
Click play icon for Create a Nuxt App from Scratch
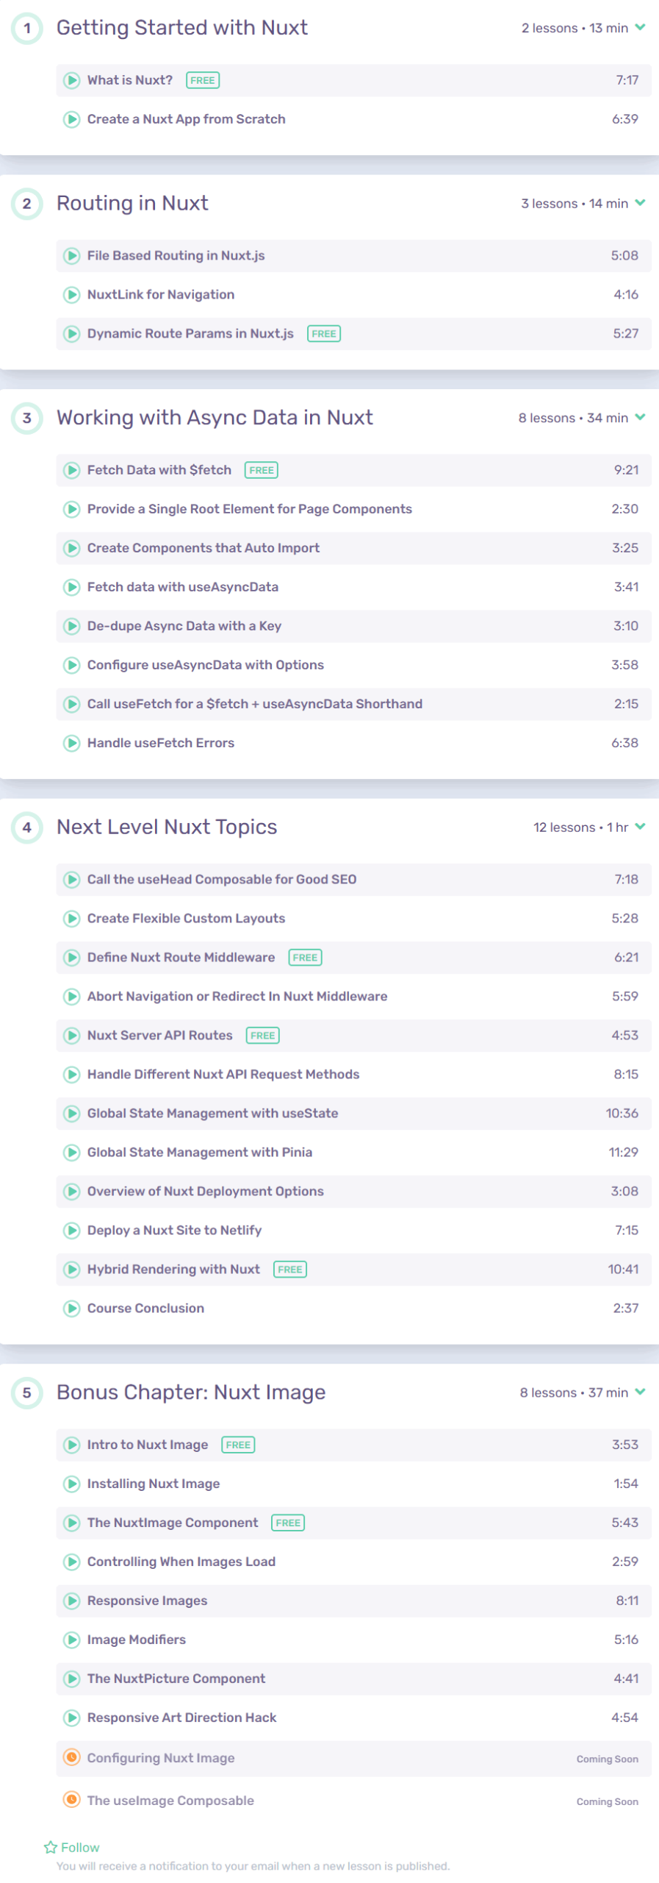[x=71, y=119]
